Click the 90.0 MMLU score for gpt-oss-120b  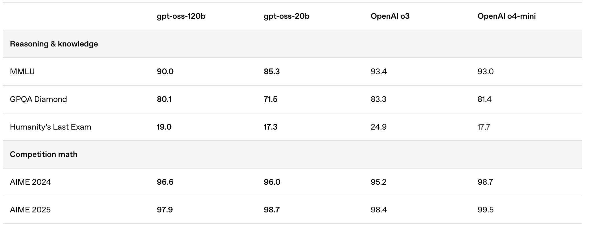pos(165,72)
